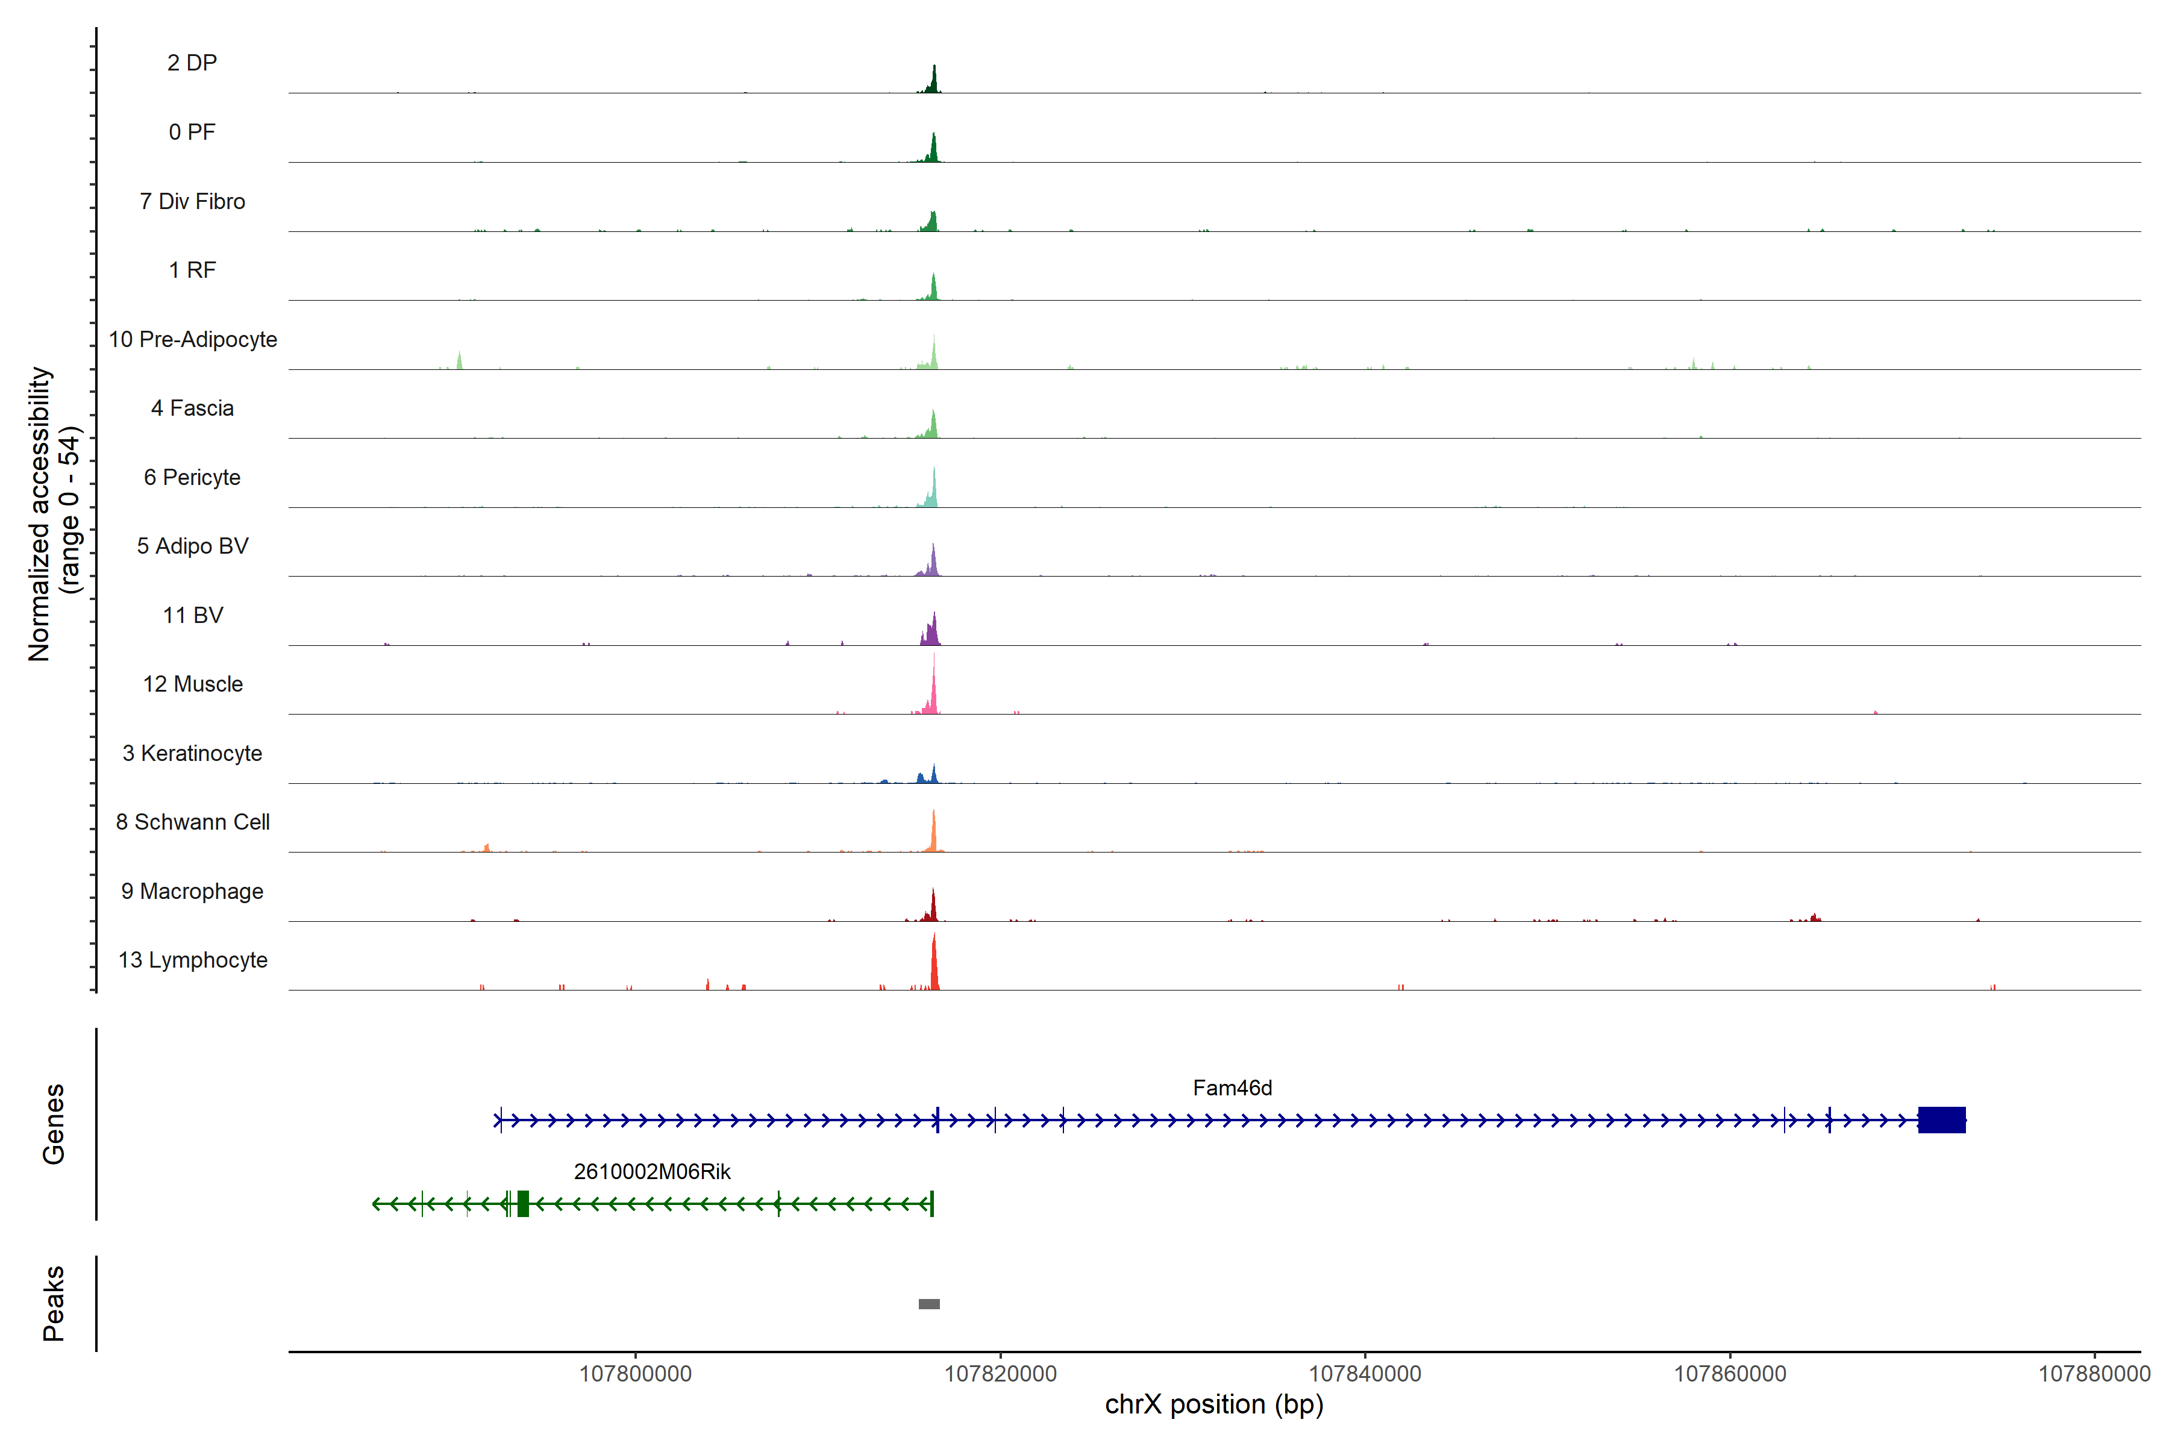The image size is (2169, 1446).
Task: Click the 107860000 axis tick label
Action: click(1730, 1374)
